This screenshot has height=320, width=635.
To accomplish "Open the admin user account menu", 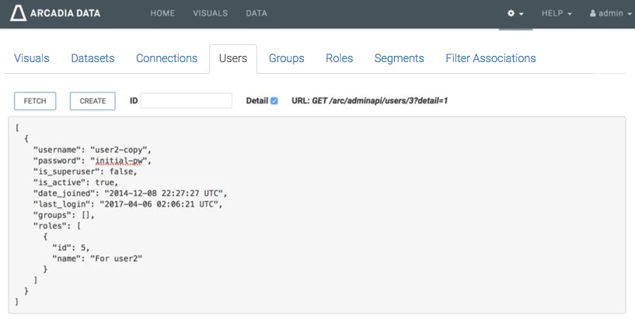I will pos(611,14).
